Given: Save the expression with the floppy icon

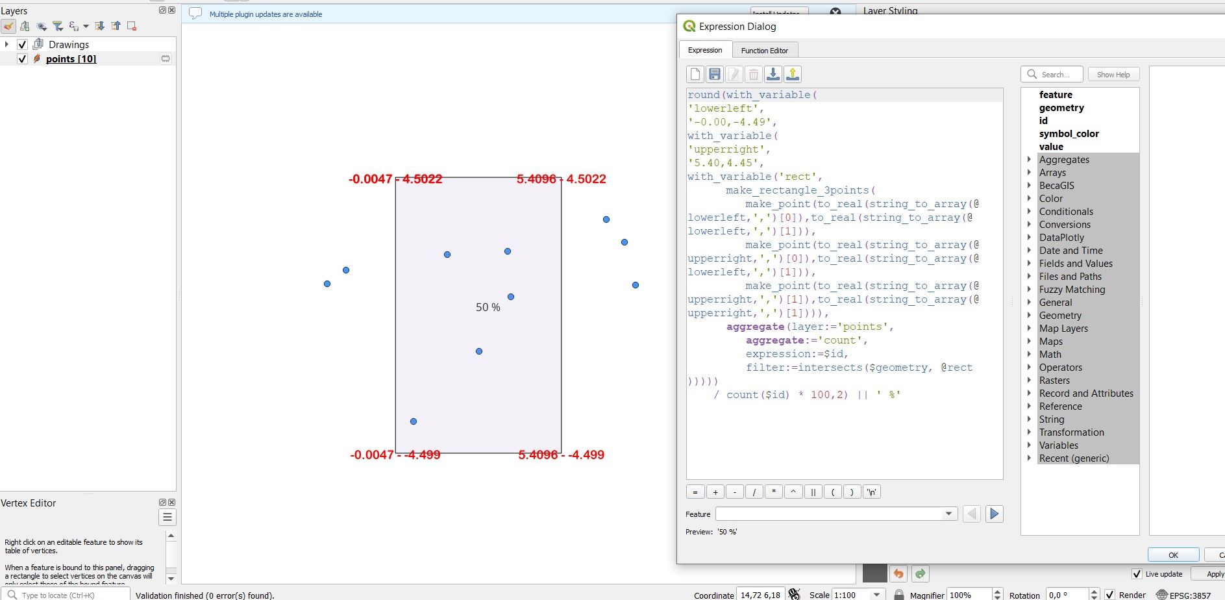Looking at the screenshot, I should pos(715,74).
